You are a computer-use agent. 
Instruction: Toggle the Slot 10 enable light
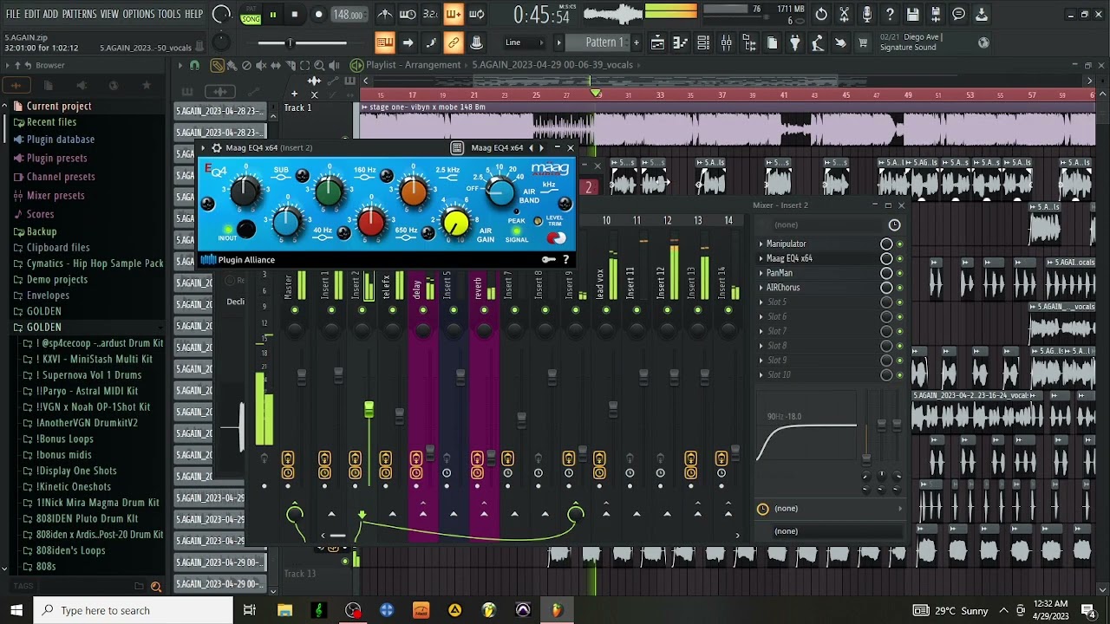point(899,375)
